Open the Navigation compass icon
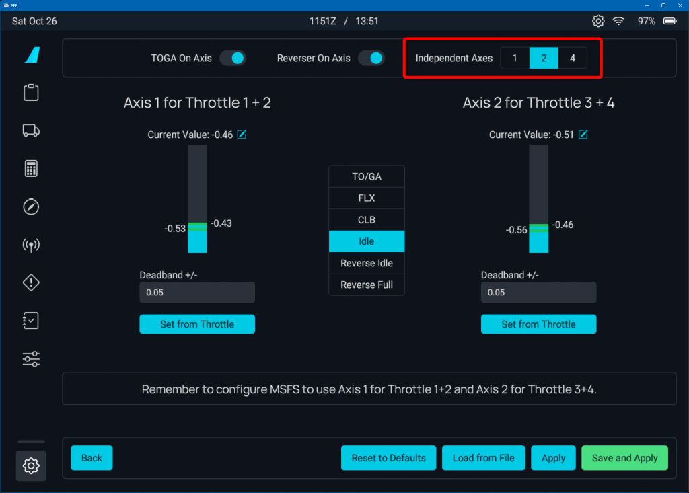The width and height of the screenshot is (689, 493). coord(31,206)
